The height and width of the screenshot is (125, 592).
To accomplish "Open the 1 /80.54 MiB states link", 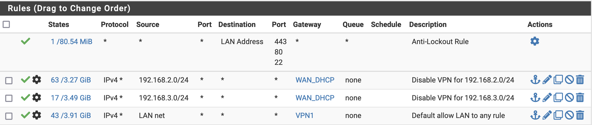I will [x=71, y=41].
